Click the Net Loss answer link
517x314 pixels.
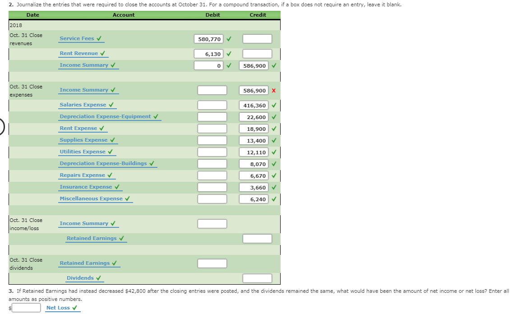tap(59, 307)
